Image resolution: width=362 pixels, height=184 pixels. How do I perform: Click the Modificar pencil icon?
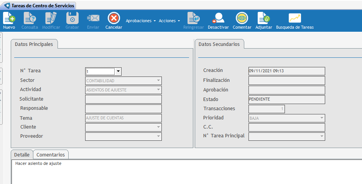pyautogui.click(x=51, y=18)
